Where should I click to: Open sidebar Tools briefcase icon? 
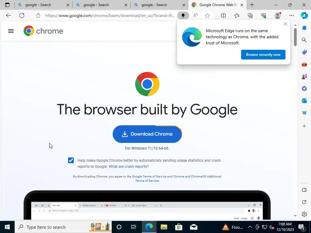[x=304, y=64]
